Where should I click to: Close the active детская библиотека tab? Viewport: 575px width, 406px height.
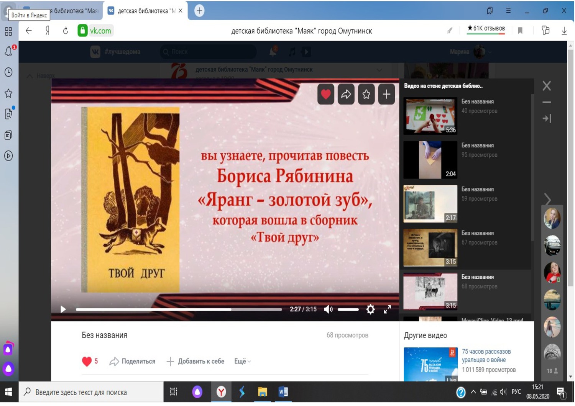click(181, 11)
